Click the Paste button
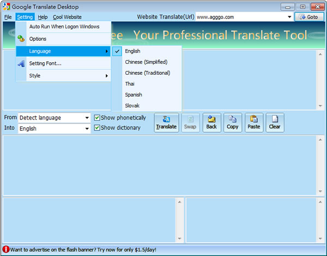Screen dimensions: 327x256 click(254, 123)
